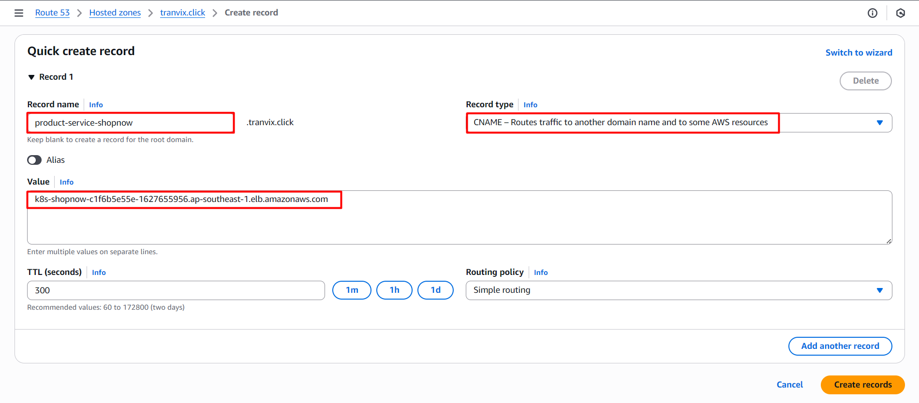Focus the TTL seconds input field
Image resolution: width=919 pixels, height=403 pixels.
click(176, 290)
